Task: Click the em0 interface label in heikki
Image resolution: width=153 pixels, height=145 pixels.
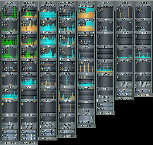Action: coord(105,89)
